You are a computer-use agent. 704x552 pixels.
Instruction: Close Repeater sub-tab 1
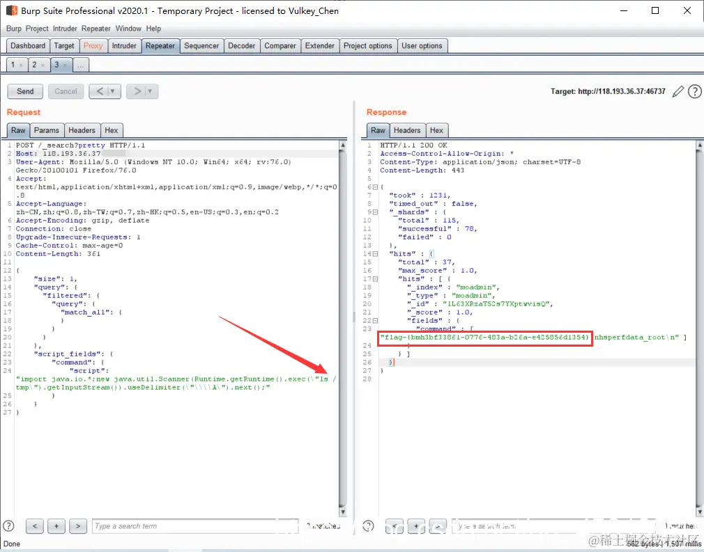point(21,65)
